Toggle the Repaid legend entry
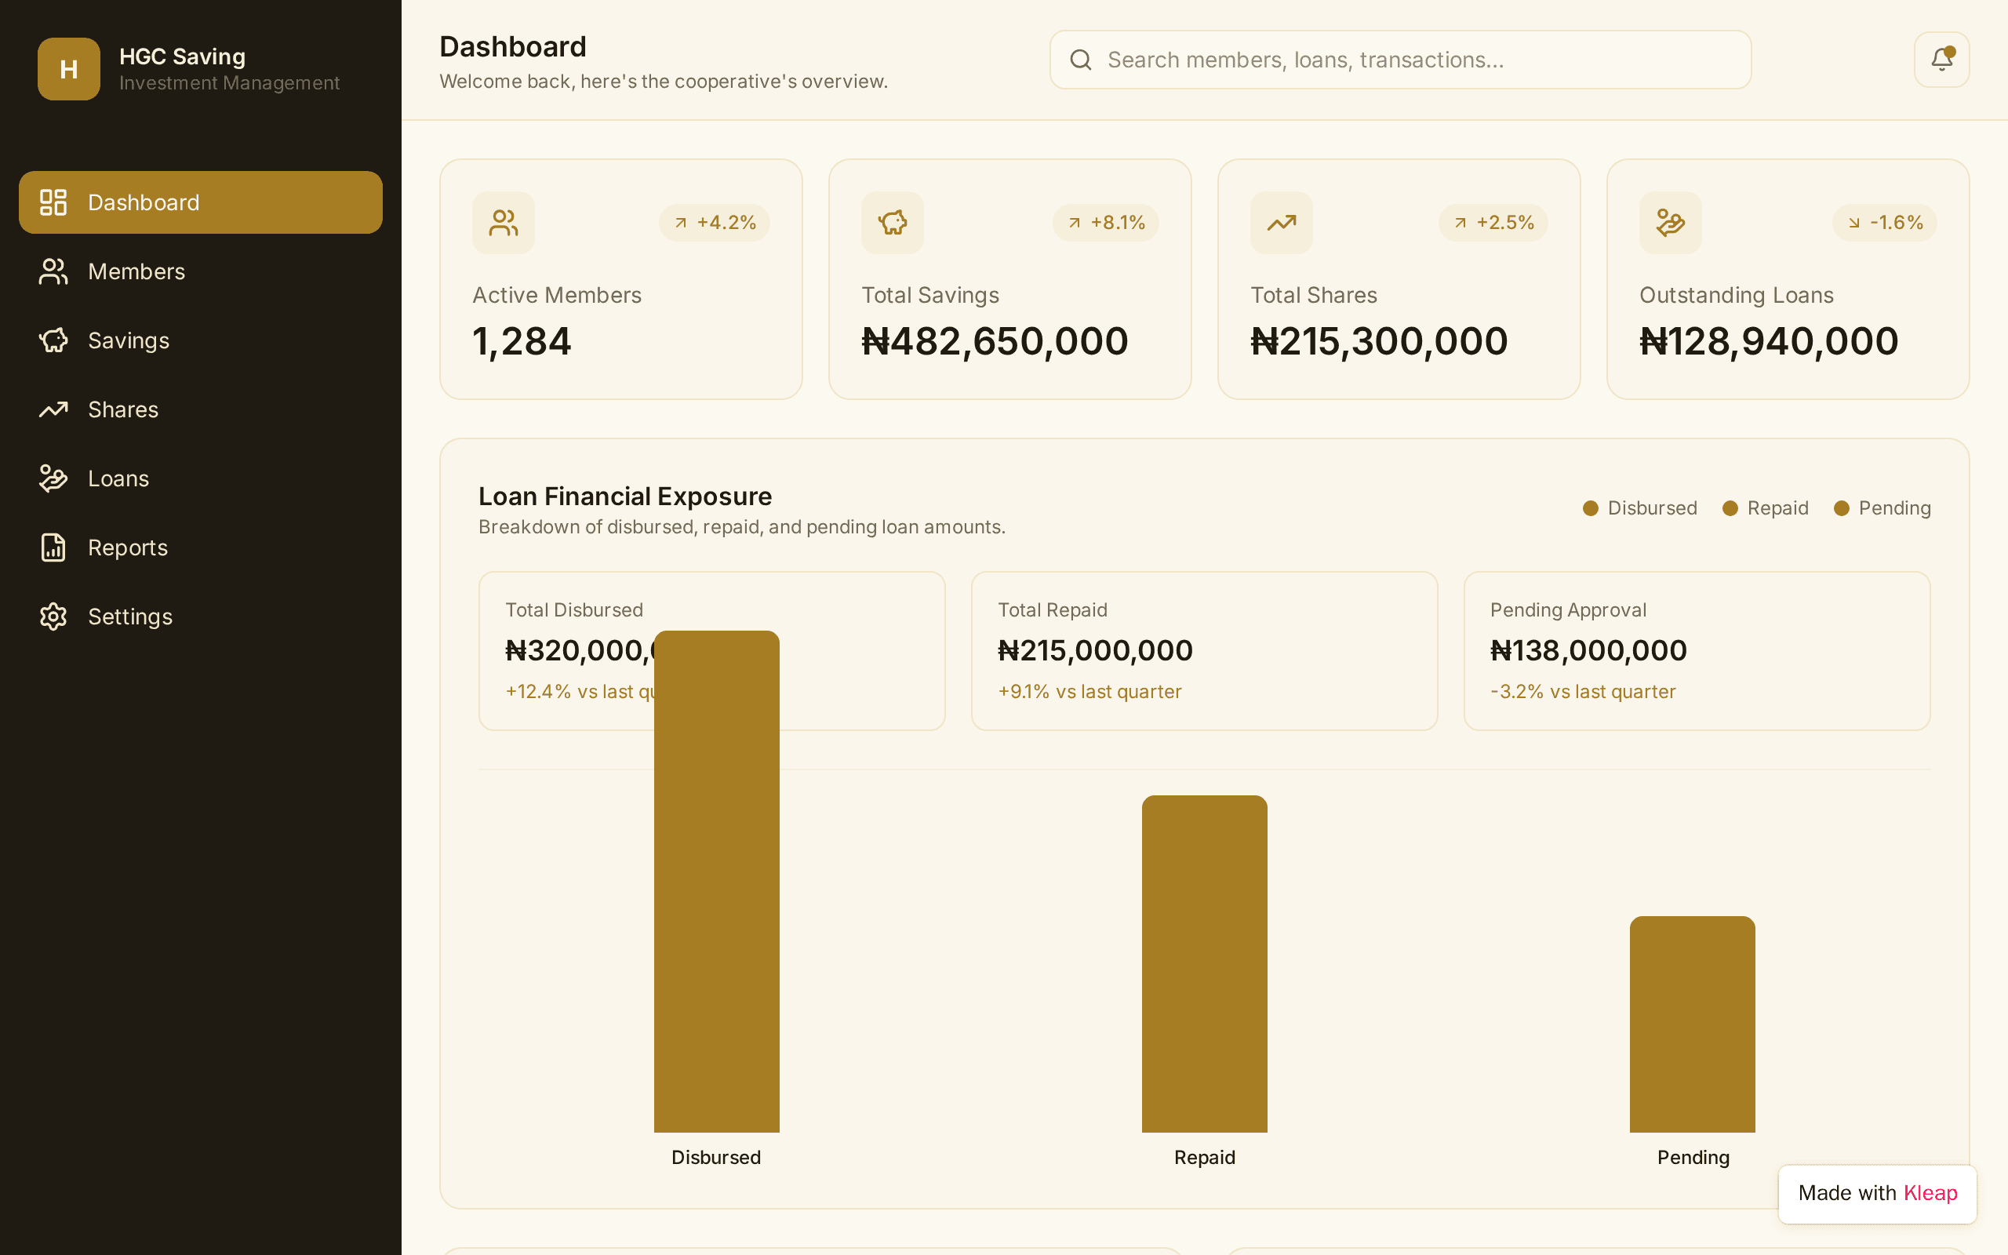Viewport: 2008px width, 1255px height. coord(1765,508)
